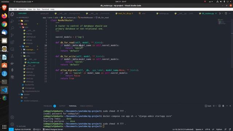This screenshot has height=131, width=233.
Task: Open the Help menu
Action: click(x=52, y=9)
